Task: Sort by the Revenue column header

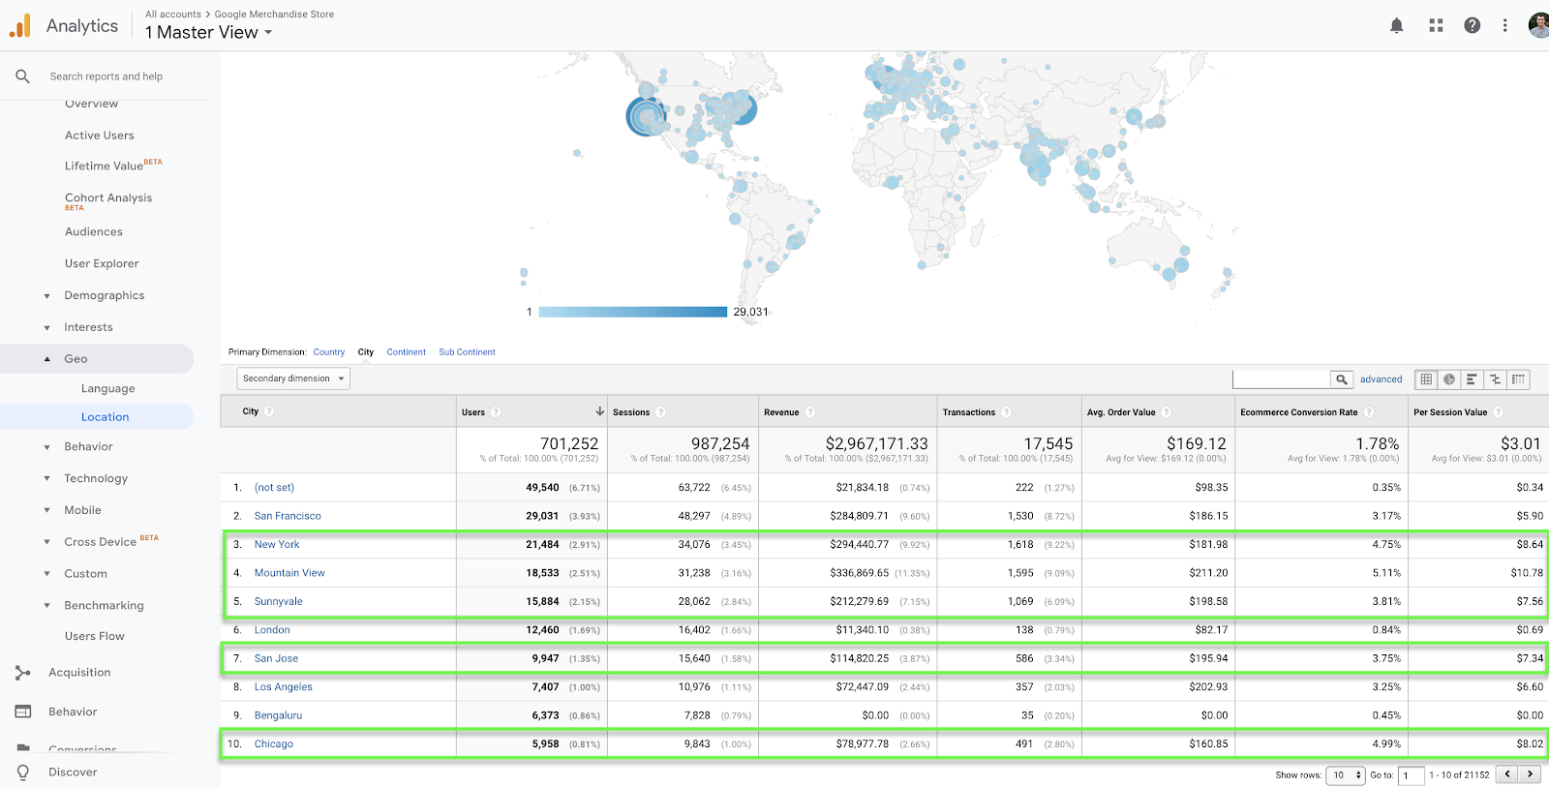Action: coord(781,412)
